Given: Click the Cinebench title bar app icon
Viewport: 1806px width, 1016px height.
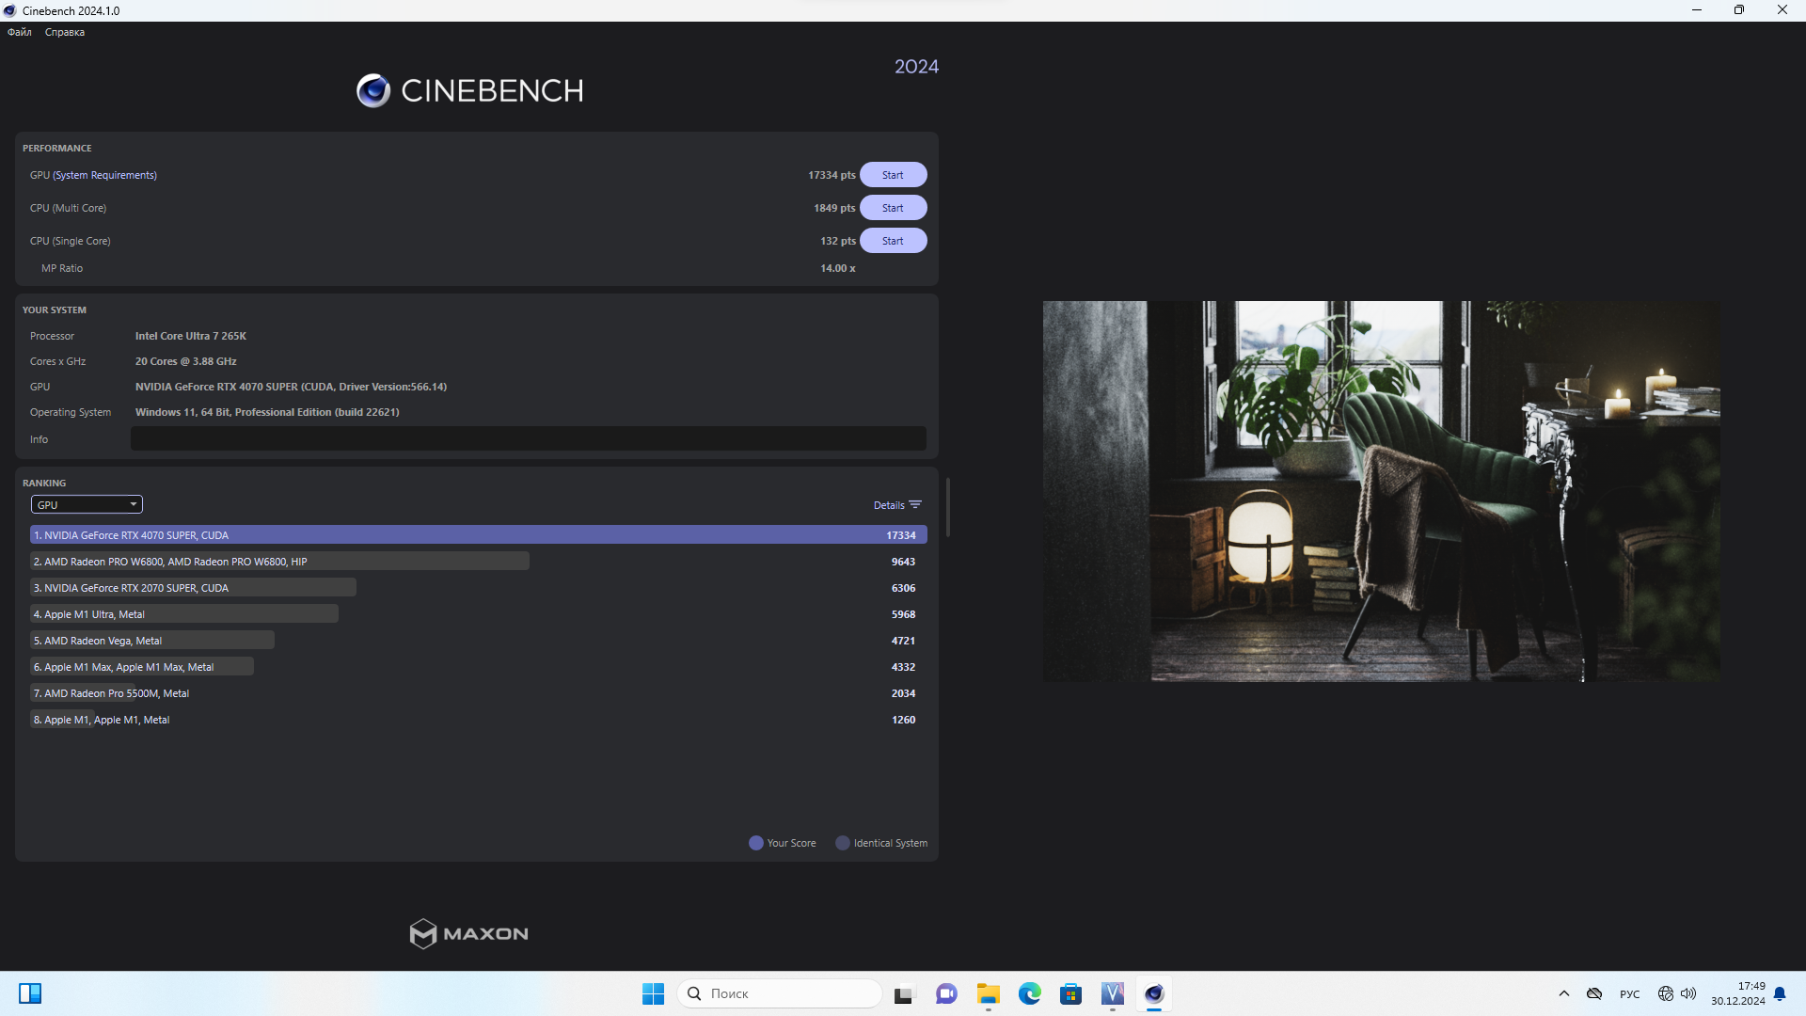Looking at the screenshot, I should [10, 10].
